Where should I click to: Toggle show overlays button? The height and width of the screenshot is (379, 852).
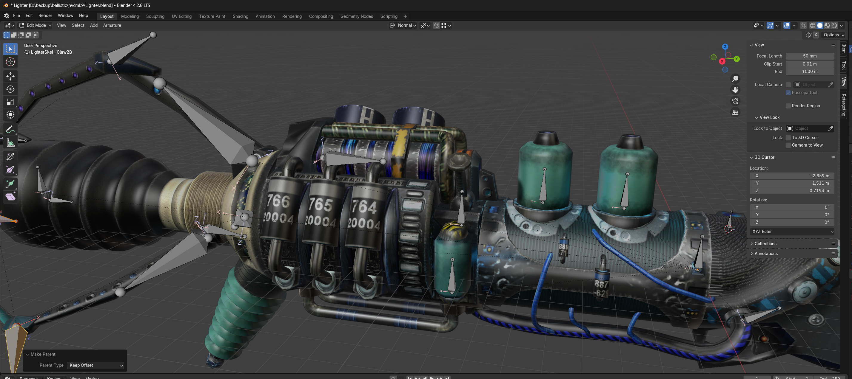(x=787, y=25)
